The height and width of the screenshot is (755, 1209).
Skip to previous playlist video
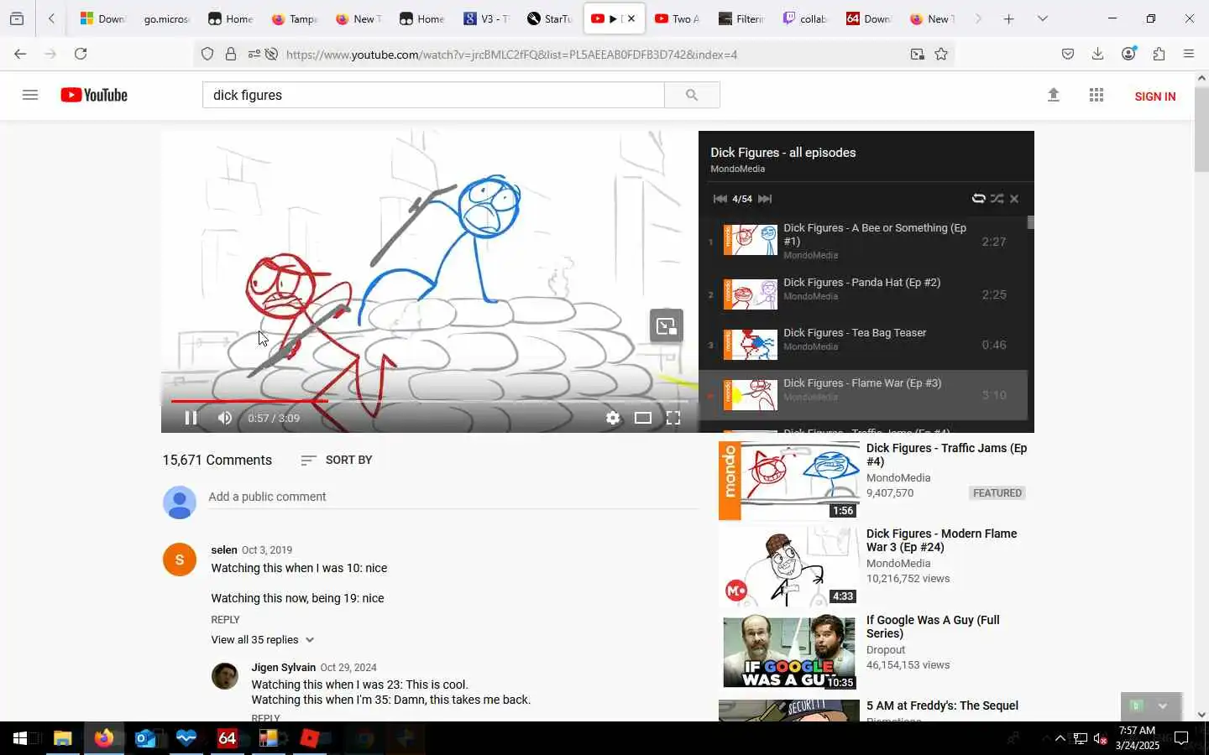tap(720, 199)
